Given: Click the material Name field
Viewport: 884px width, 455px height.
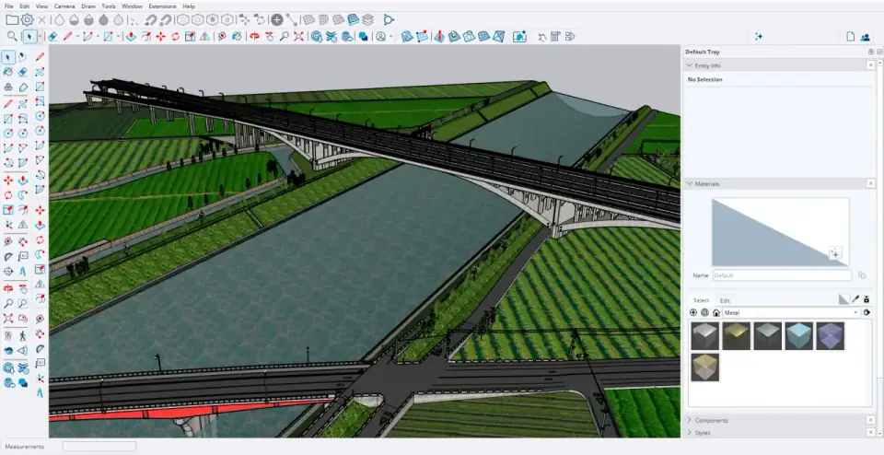Looking at the screenshot, I should [782, 275].
